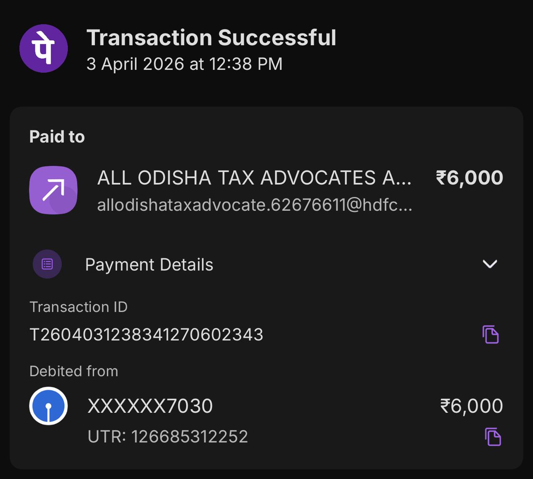Screen dimensions: 533x479
Task: Collapse Payment Details using the chevron
Action: 490,264
